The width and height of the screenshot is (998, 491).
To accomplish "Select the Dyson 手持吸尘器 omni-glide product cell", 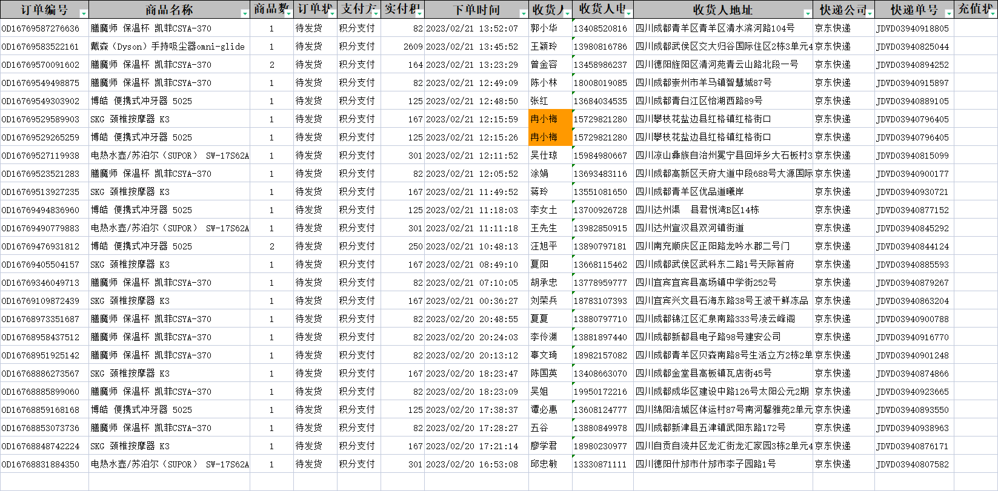I will pos(168,47).
